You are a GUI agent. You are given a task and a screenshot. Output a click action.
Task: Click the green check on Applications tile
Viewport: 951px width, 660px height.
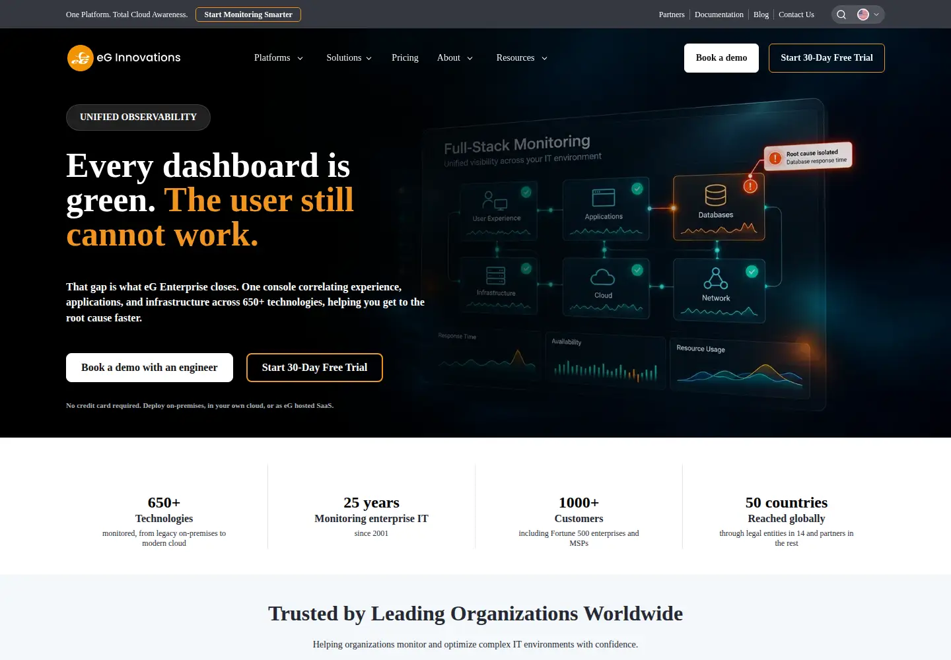637,189
